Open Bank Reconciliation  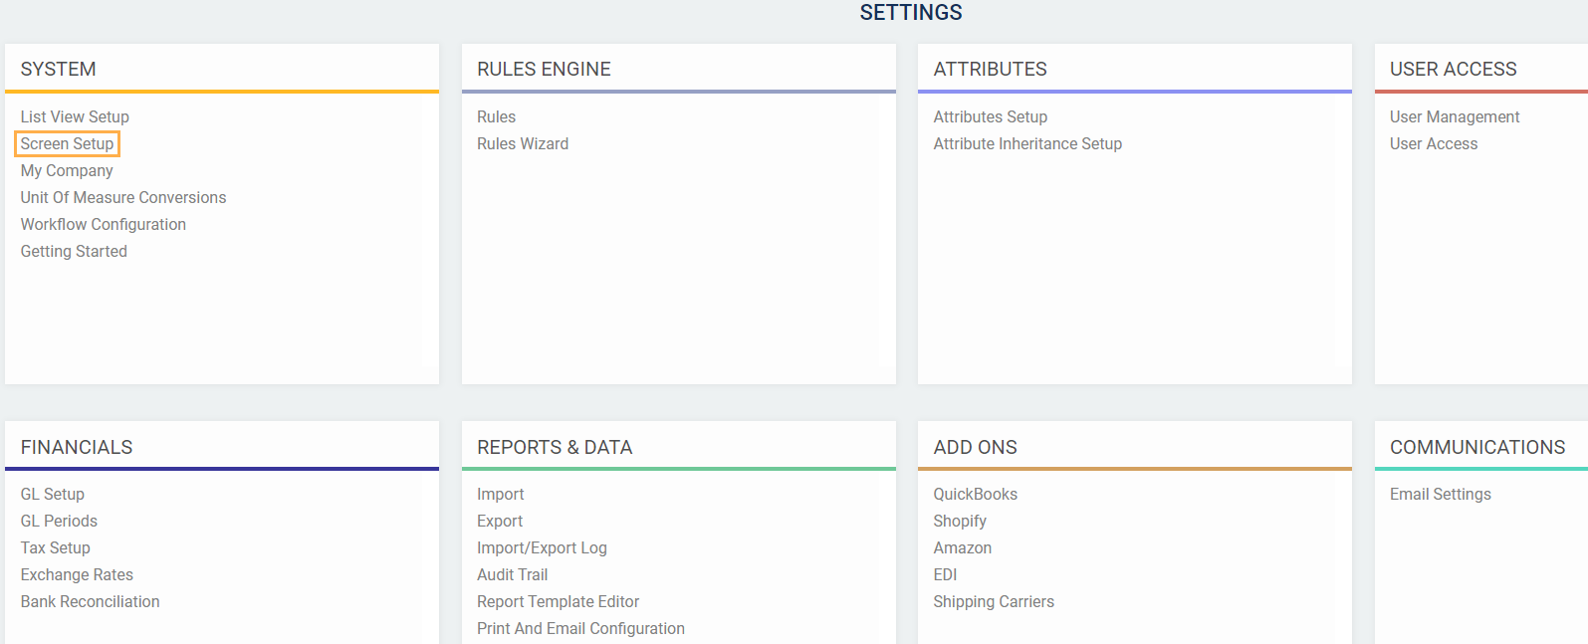[x=90, y=601]
